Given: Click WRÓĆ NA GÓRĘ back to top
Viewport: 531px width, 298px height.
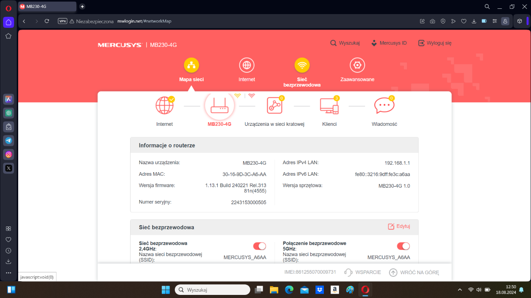Looking at the screenshot, I should point(414,272).
